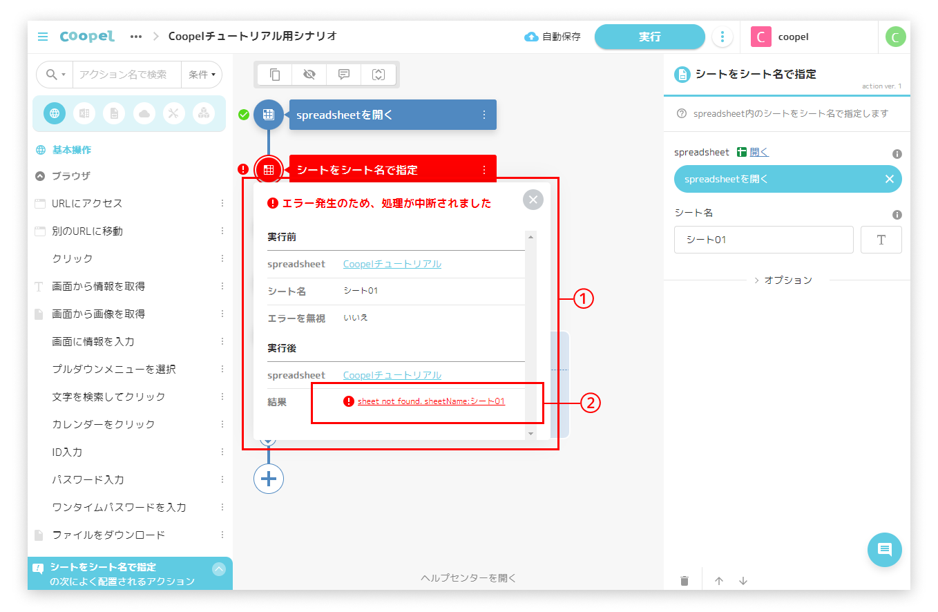Click the text type T button
Image resolution: width=938 pixels, height=612 pixels.
[x=881, y=240]
